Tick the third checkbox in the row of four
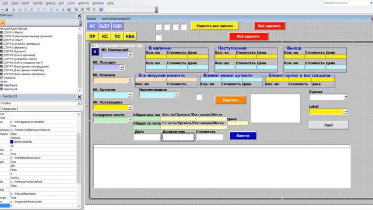 (175, 27)
